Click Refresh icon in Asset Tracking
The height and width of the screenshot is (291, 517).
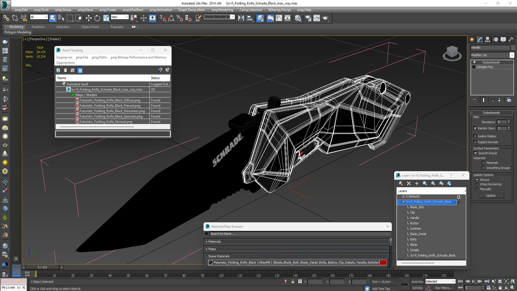coord(58,70)
